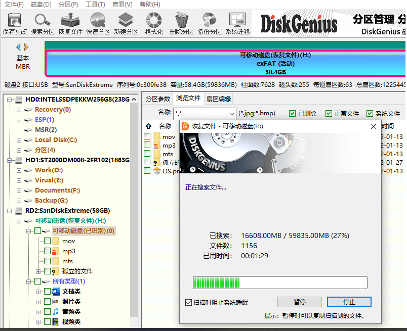Open the 工具(T) menu

click(95, 5)
